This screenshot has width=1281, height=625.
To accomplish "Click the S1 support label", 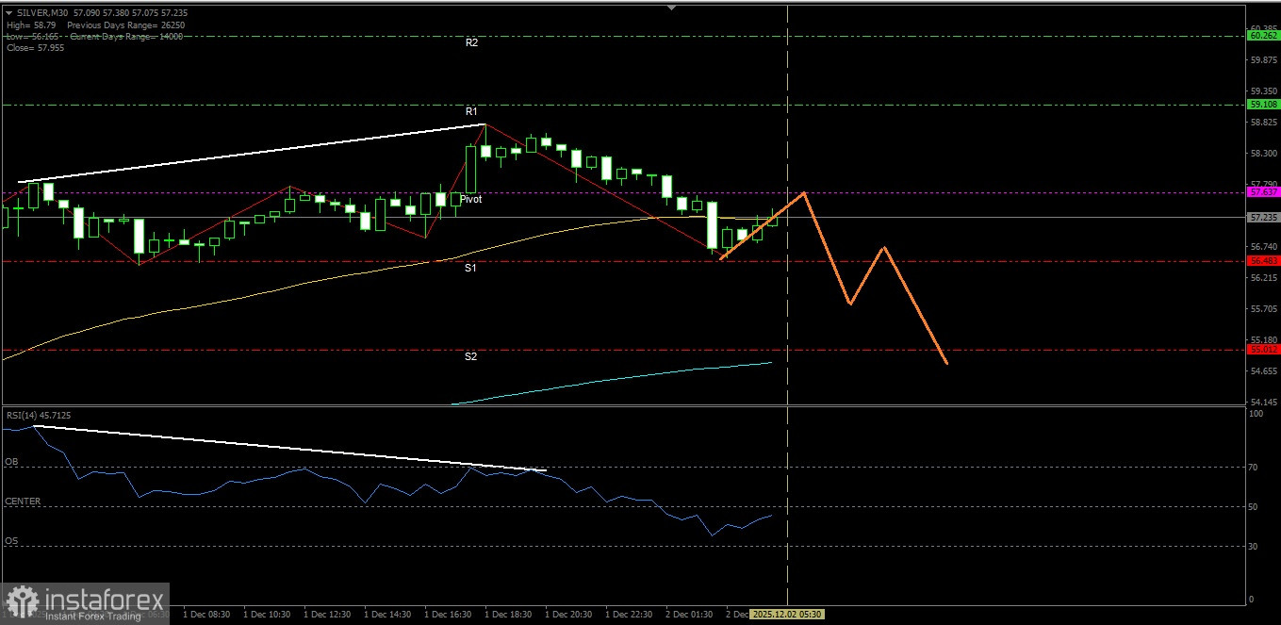I will click(470, 269).
